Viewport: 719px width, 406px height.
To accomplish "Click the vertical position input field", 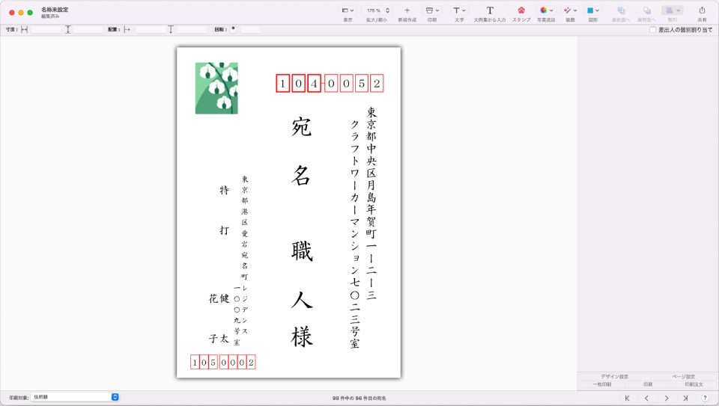I will click(x=192, y=30).
